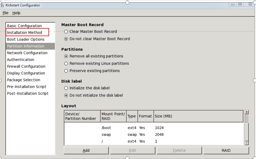Click the scrollbar up arrow in Layout
Viewport: 256px width, 159px height.
tap(247, 112)
